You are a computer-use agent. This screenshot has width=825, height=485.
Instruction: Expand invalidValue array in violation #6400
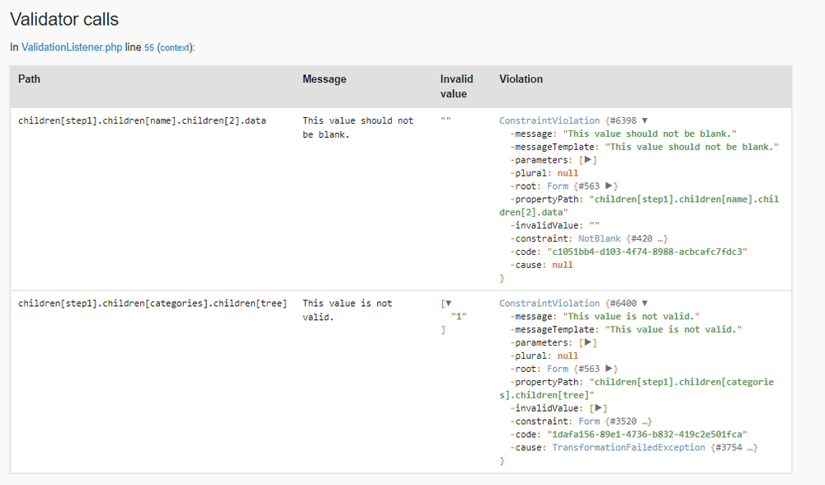coord(599,407)
